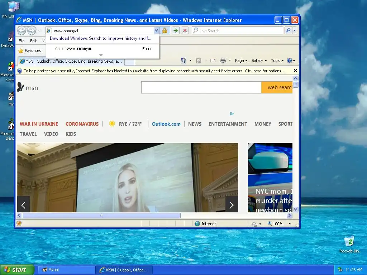Click the Print icon
The image size is (367, 275).
point(223,61)
